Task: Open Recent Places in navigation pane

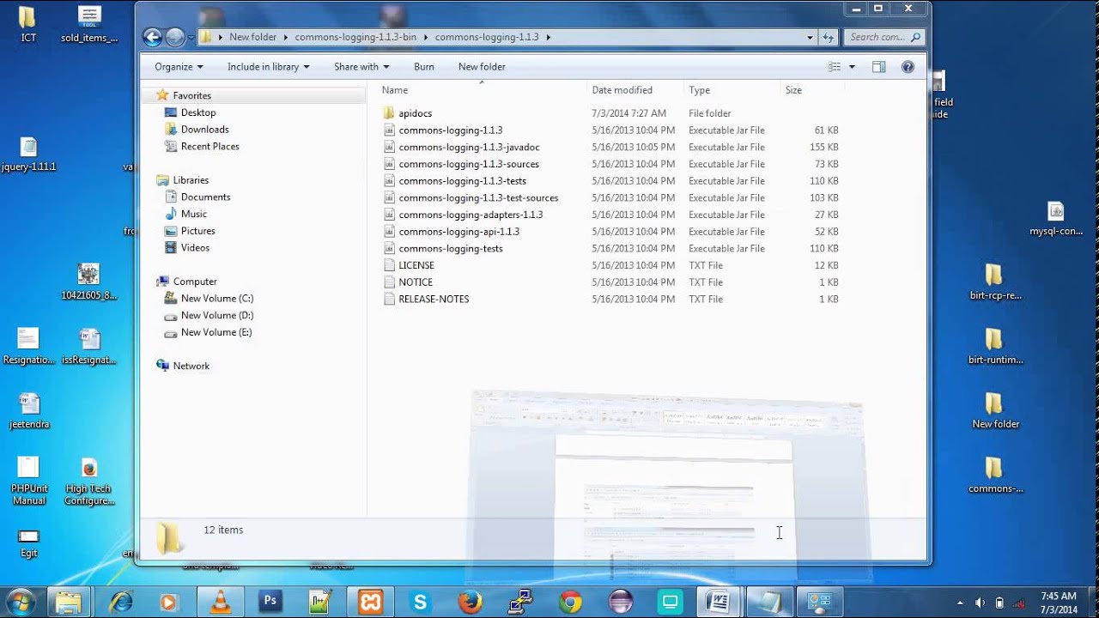Action: (x=209, y=147)
